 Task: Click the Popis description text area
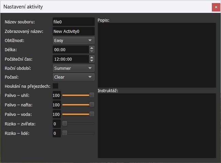(157, 55)
